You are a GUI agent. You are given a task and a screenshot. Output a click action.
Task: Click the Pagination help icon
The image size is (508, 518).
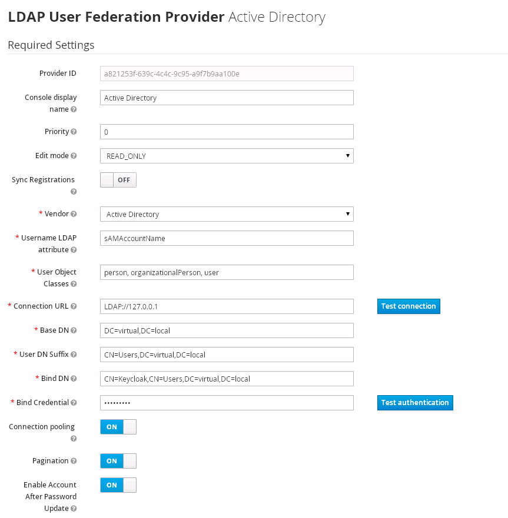[x=75, y=461]
